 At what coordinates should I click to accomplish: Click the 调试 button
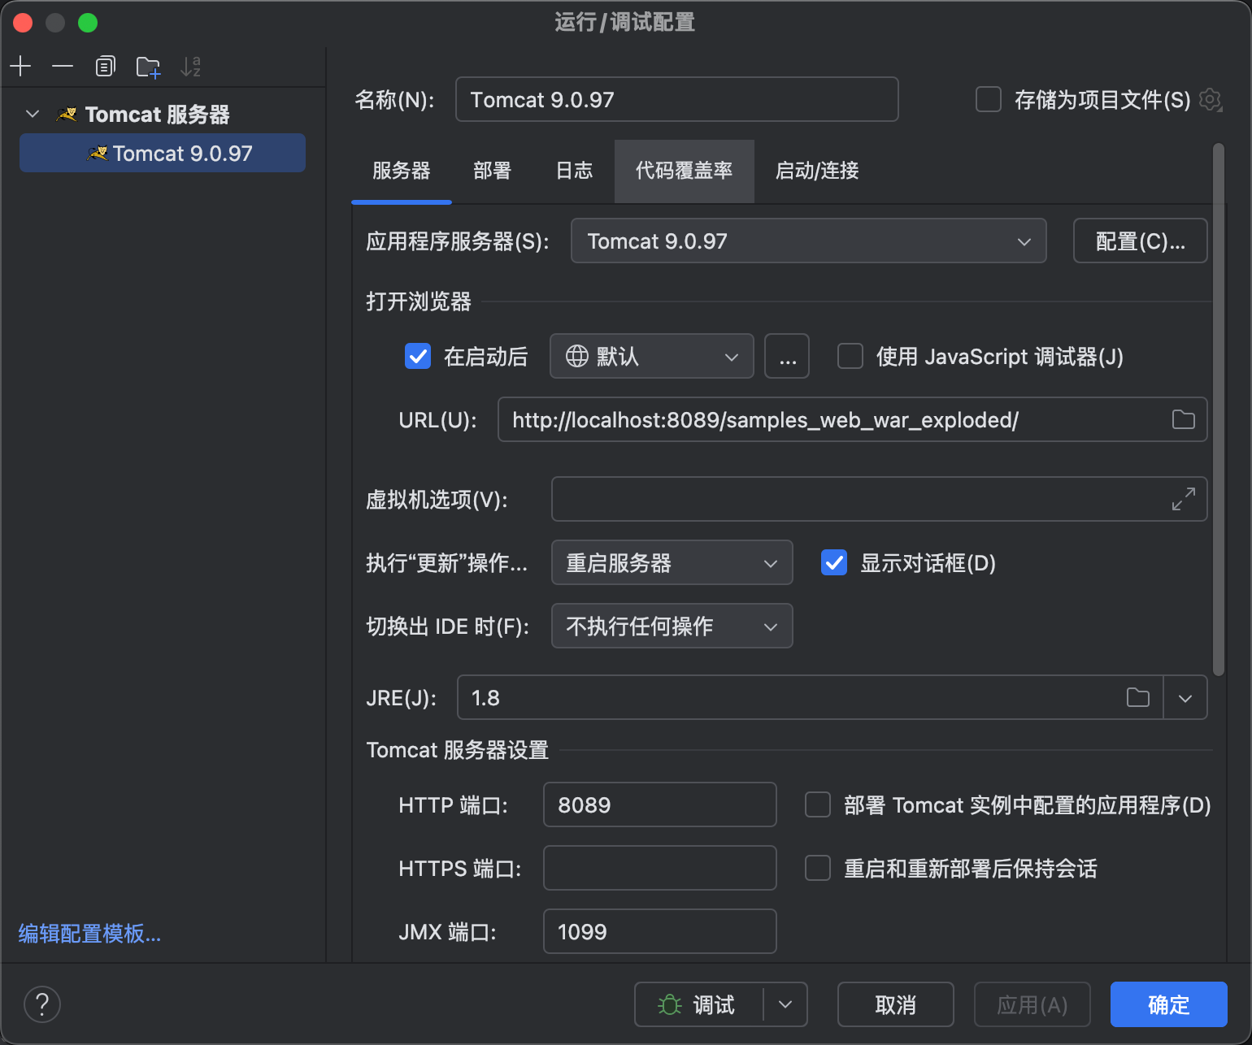[699, 1004]
